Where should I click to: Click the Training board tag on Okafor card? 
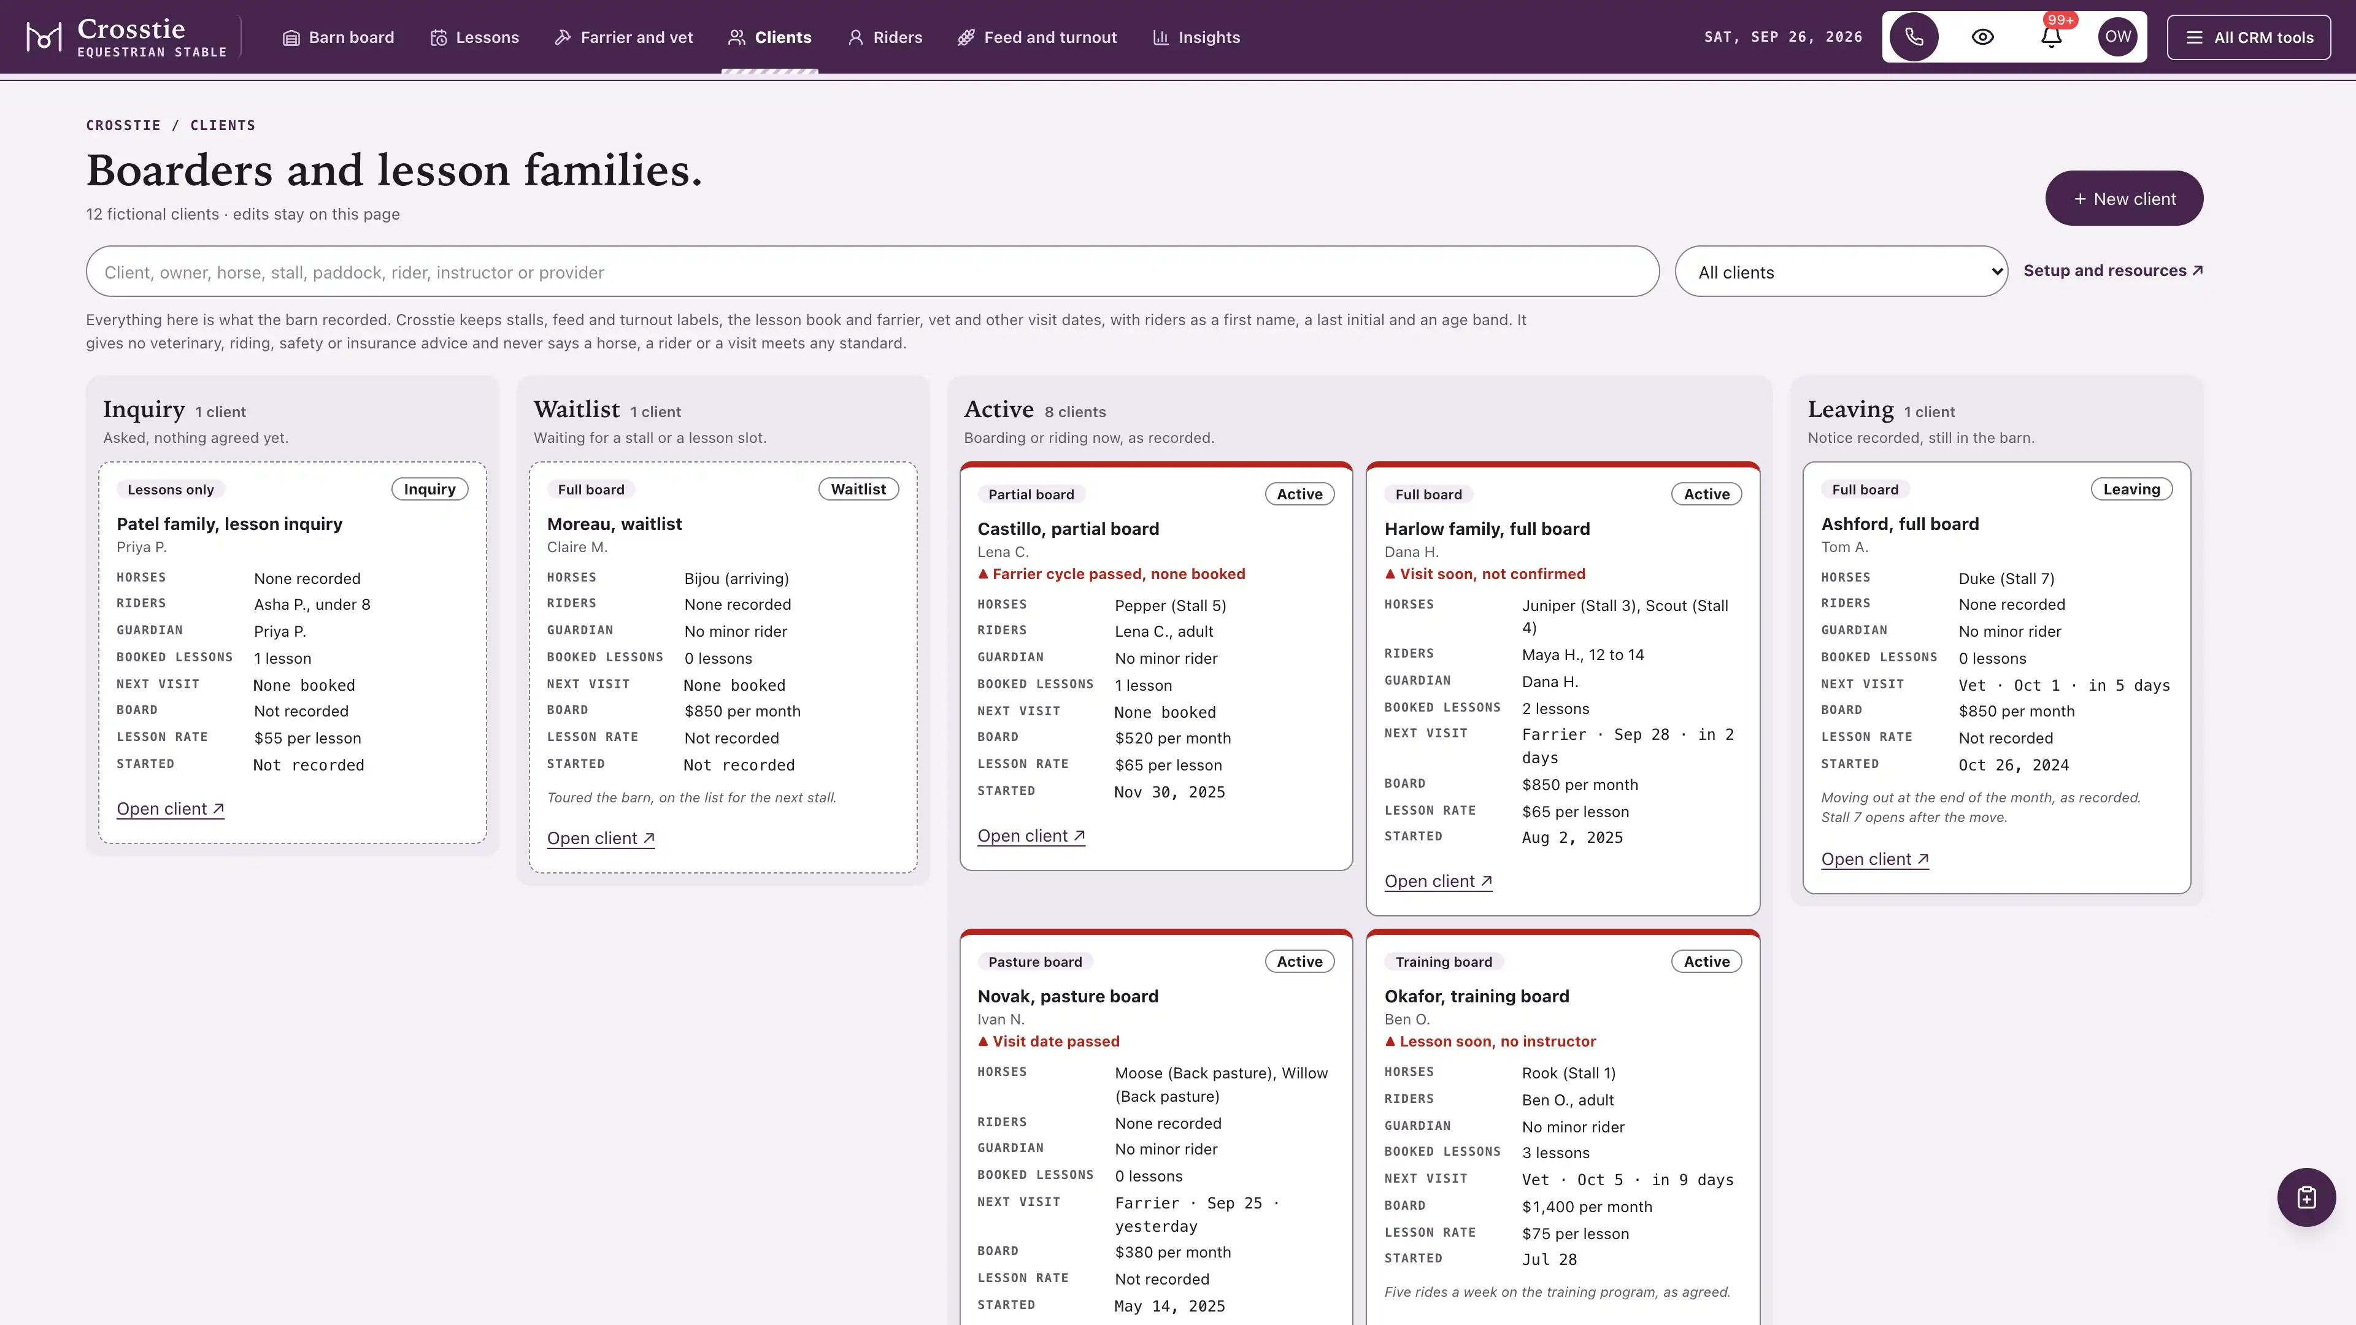[x=1443, y=962]
